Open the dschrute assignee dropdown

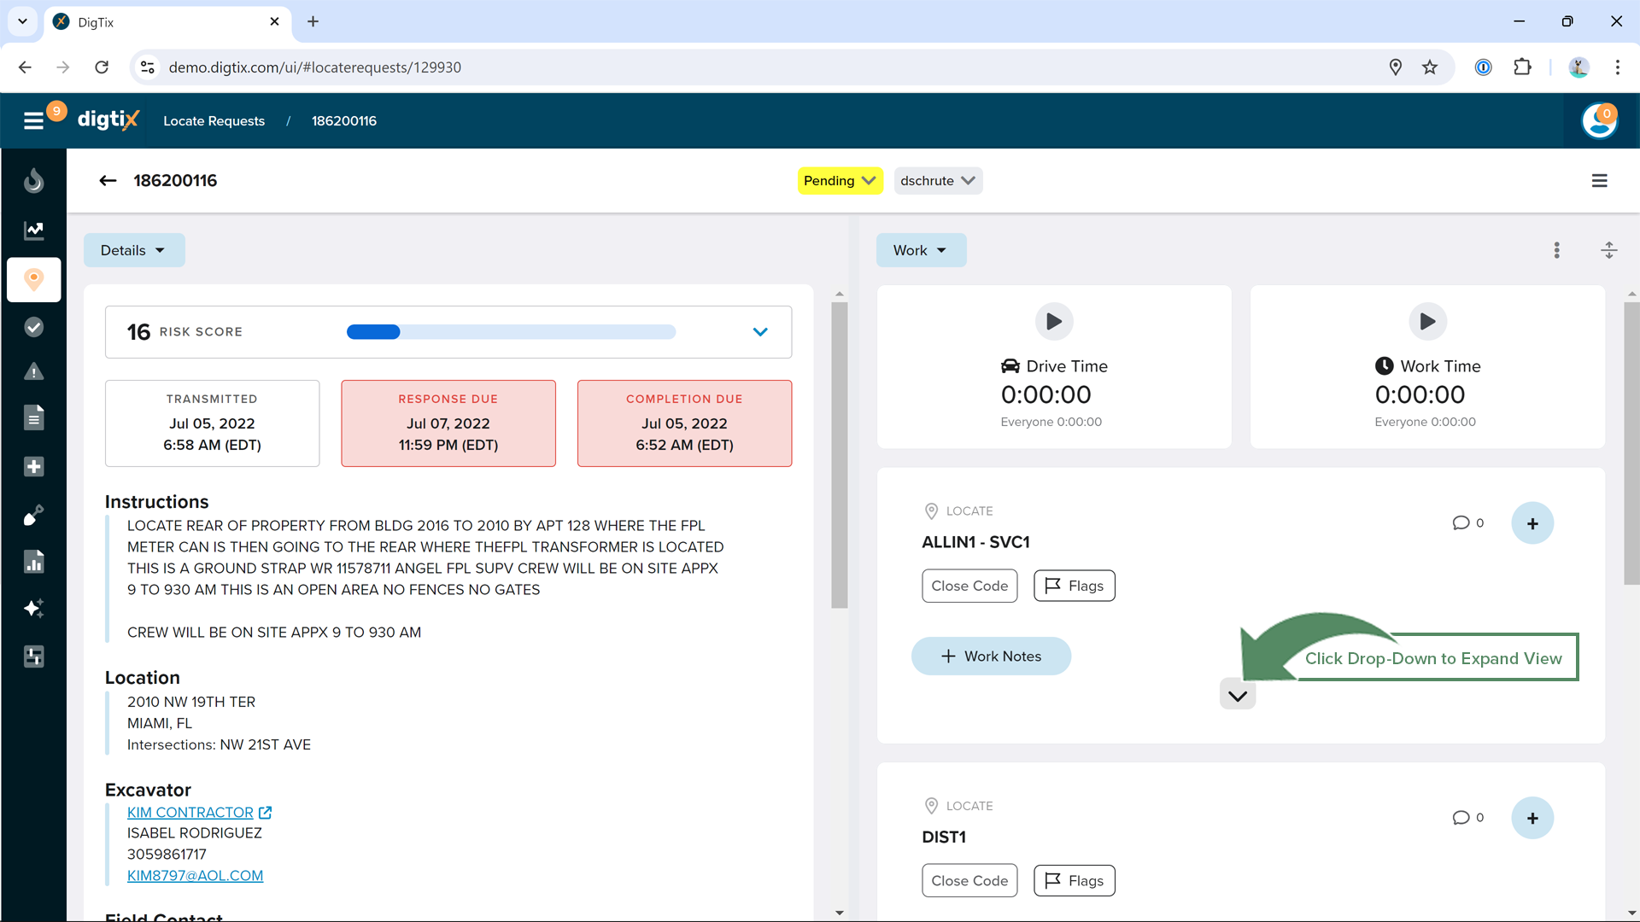937,181
